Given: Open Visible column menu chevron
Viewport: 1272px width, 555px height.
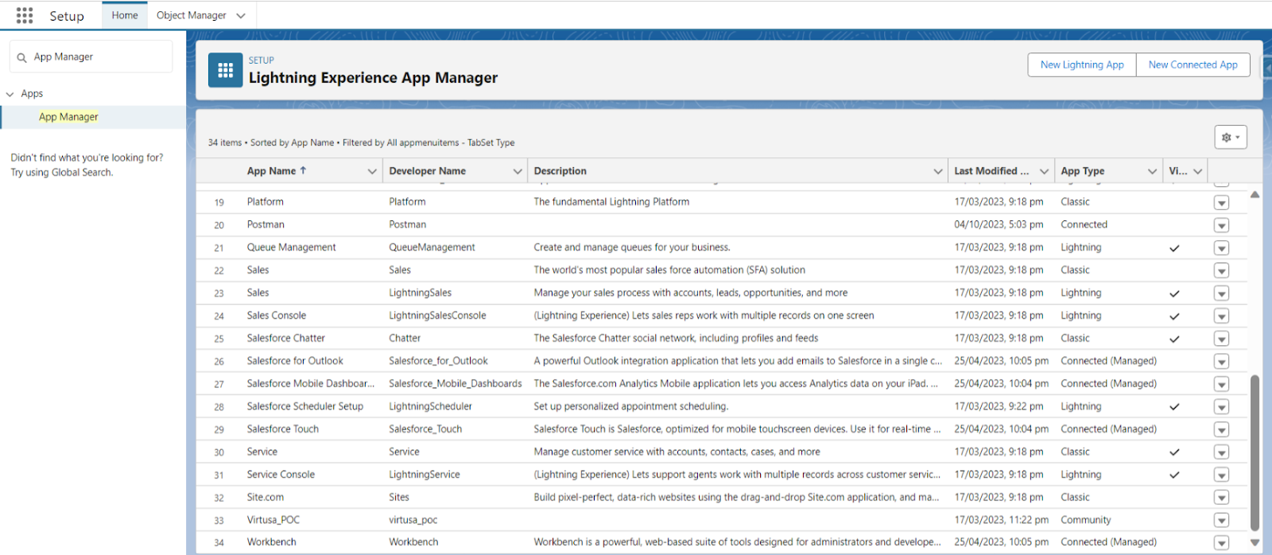Looking at the screenshot, I should 1197,171.
